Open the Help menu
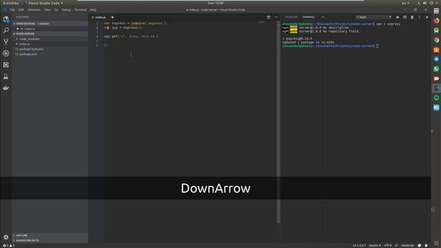 [93, 10]
